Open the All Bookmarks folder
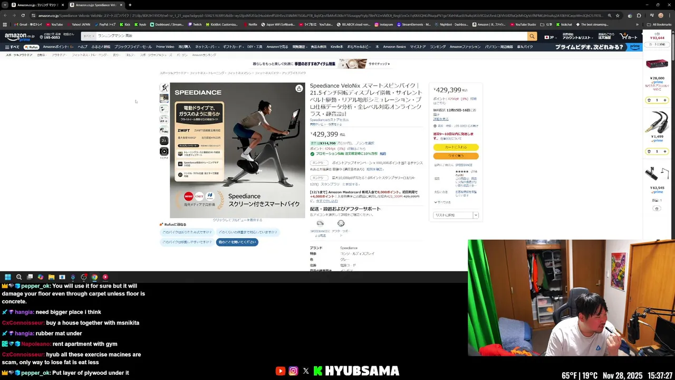This screenshot has width=675, height=380. pos(659,24)
